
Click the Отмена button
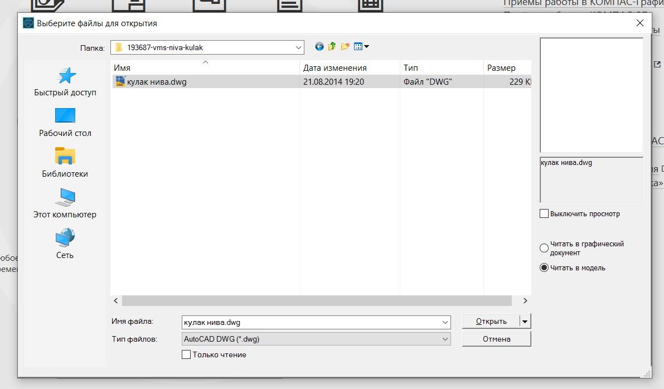coord(496,339)
